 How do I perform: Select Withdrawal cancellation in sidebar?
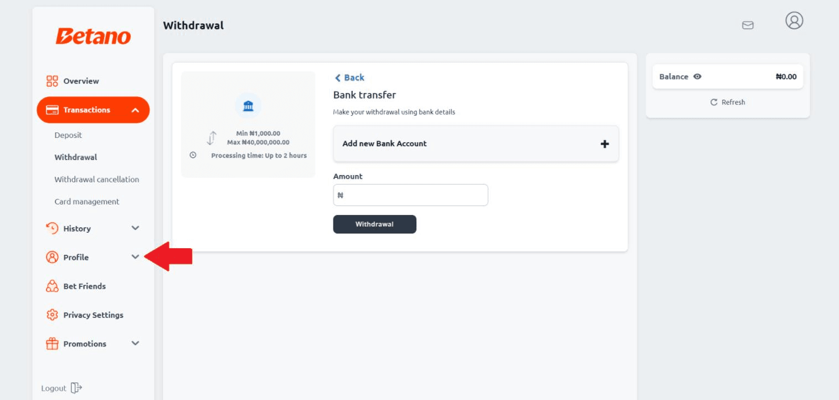[x=96, y=180]
